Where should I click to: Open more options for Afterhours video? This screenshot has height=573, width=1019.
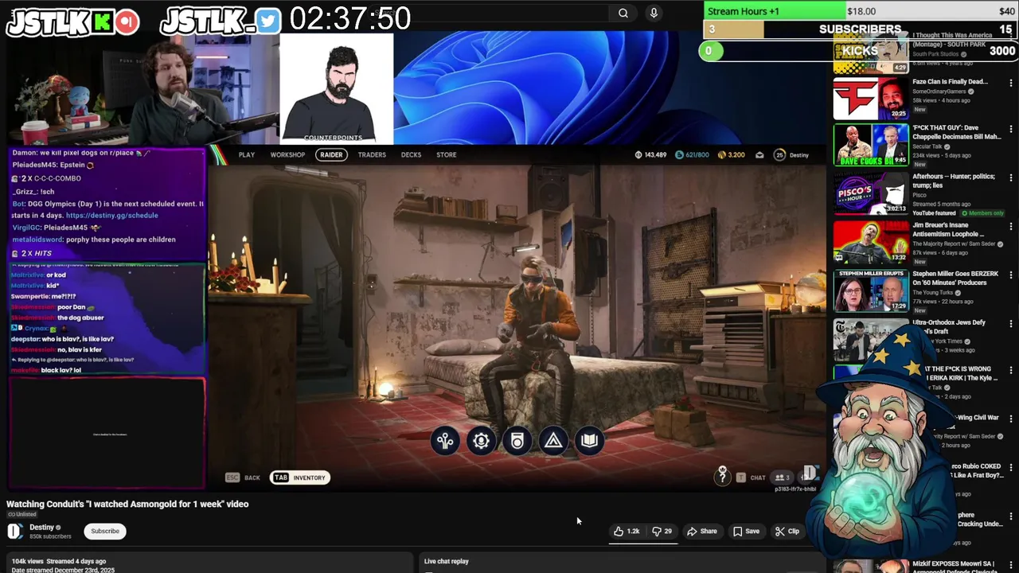coord(1011,177)
